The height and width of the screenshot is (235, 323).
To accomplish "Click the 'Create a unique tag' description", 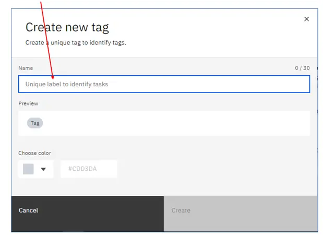I will coord(76,43).
